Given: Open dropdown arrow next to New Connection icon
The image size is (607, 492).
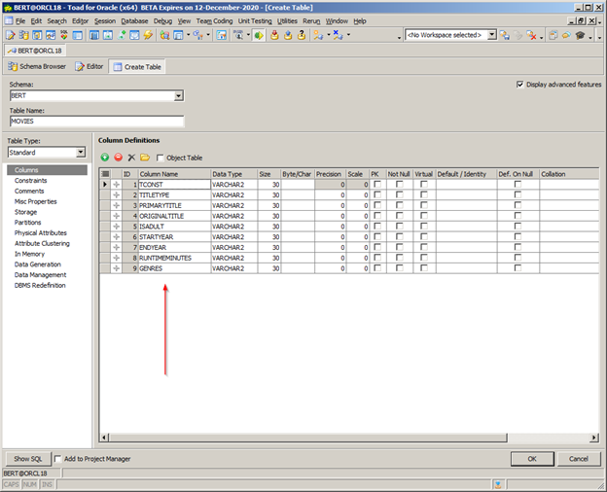Looking at the screenshot, I should [329, 35].
